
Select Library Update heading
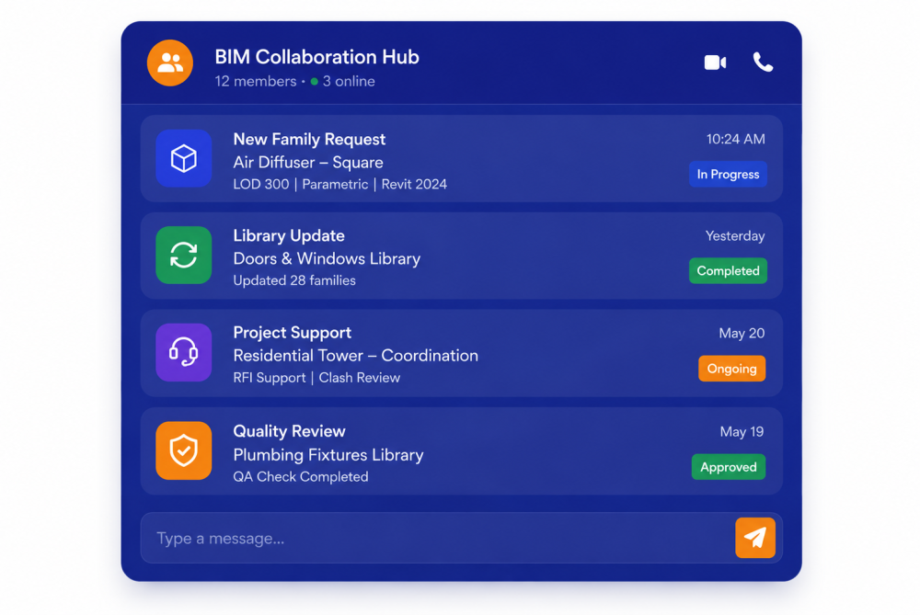click(289, 235)
